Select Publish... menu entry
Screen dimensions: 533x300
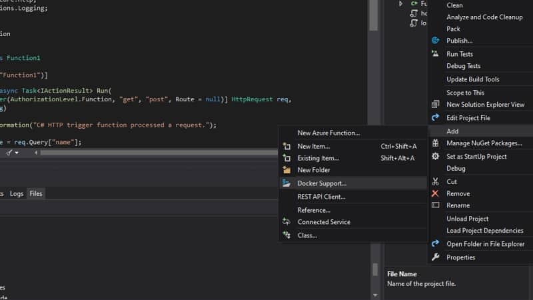coord(459,41)
